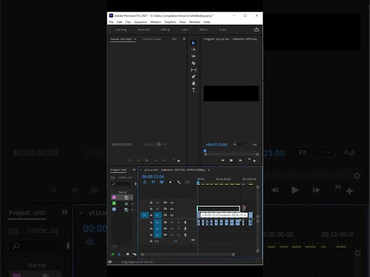The width and height of the screenshot is (370, 277).
Task: Select the Razor tool
Action: coord(193,63)
